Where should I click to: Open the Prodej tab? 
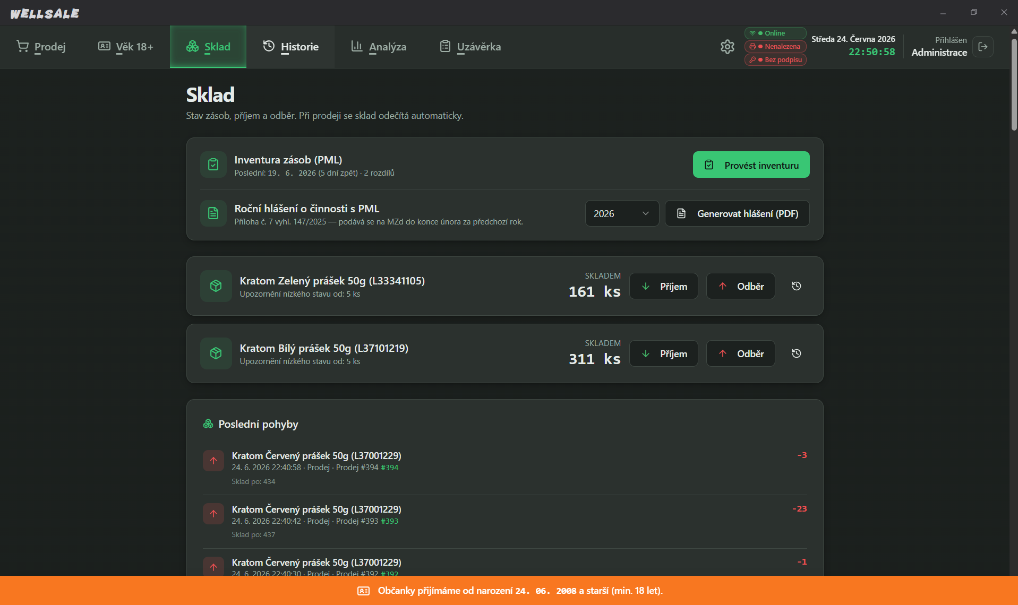(x=41, y=47)
